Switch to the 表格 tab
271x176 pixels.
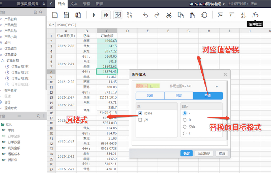pyautogui.click(x=86, y=4)
